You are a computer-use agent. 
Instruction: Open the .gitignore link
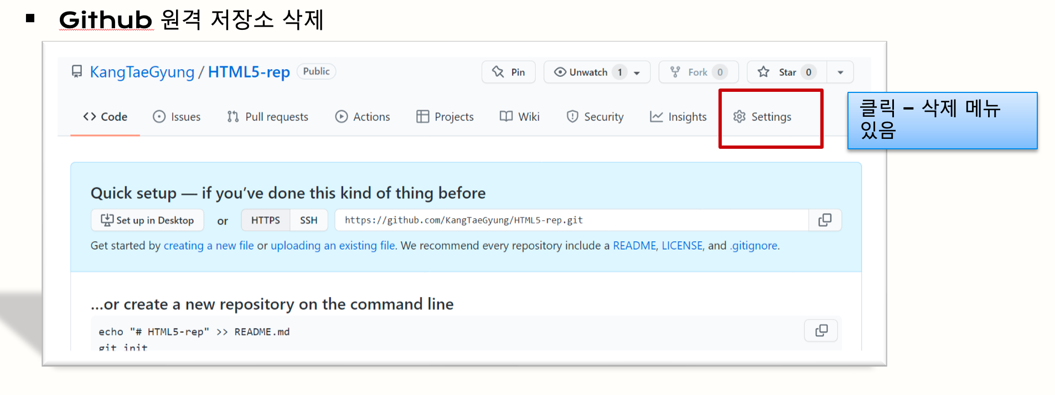point(753,246)
